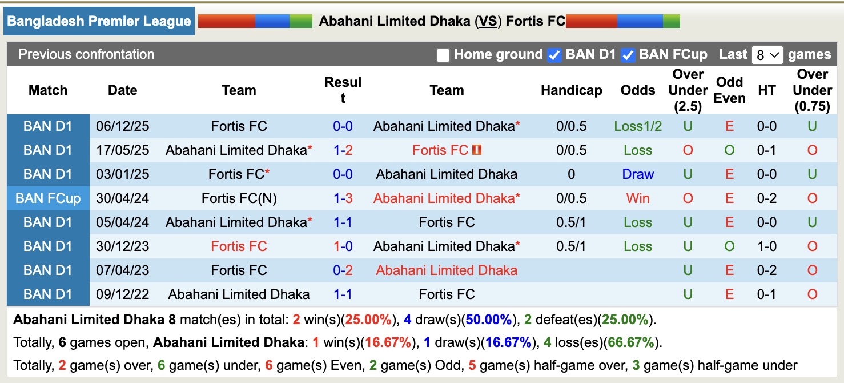Click the Bangladesh Premier League badge

(99, 21)
